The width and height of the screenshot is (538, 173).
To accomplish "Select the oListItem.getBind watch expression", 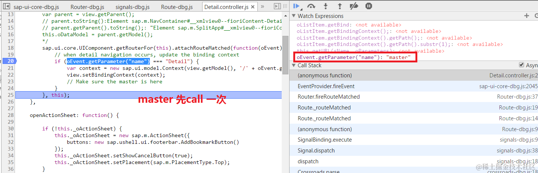I will [349, 25].
